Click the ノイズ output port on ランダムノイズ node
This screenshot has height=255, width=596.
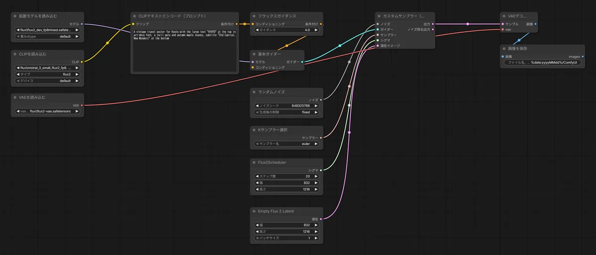[321, 100]
